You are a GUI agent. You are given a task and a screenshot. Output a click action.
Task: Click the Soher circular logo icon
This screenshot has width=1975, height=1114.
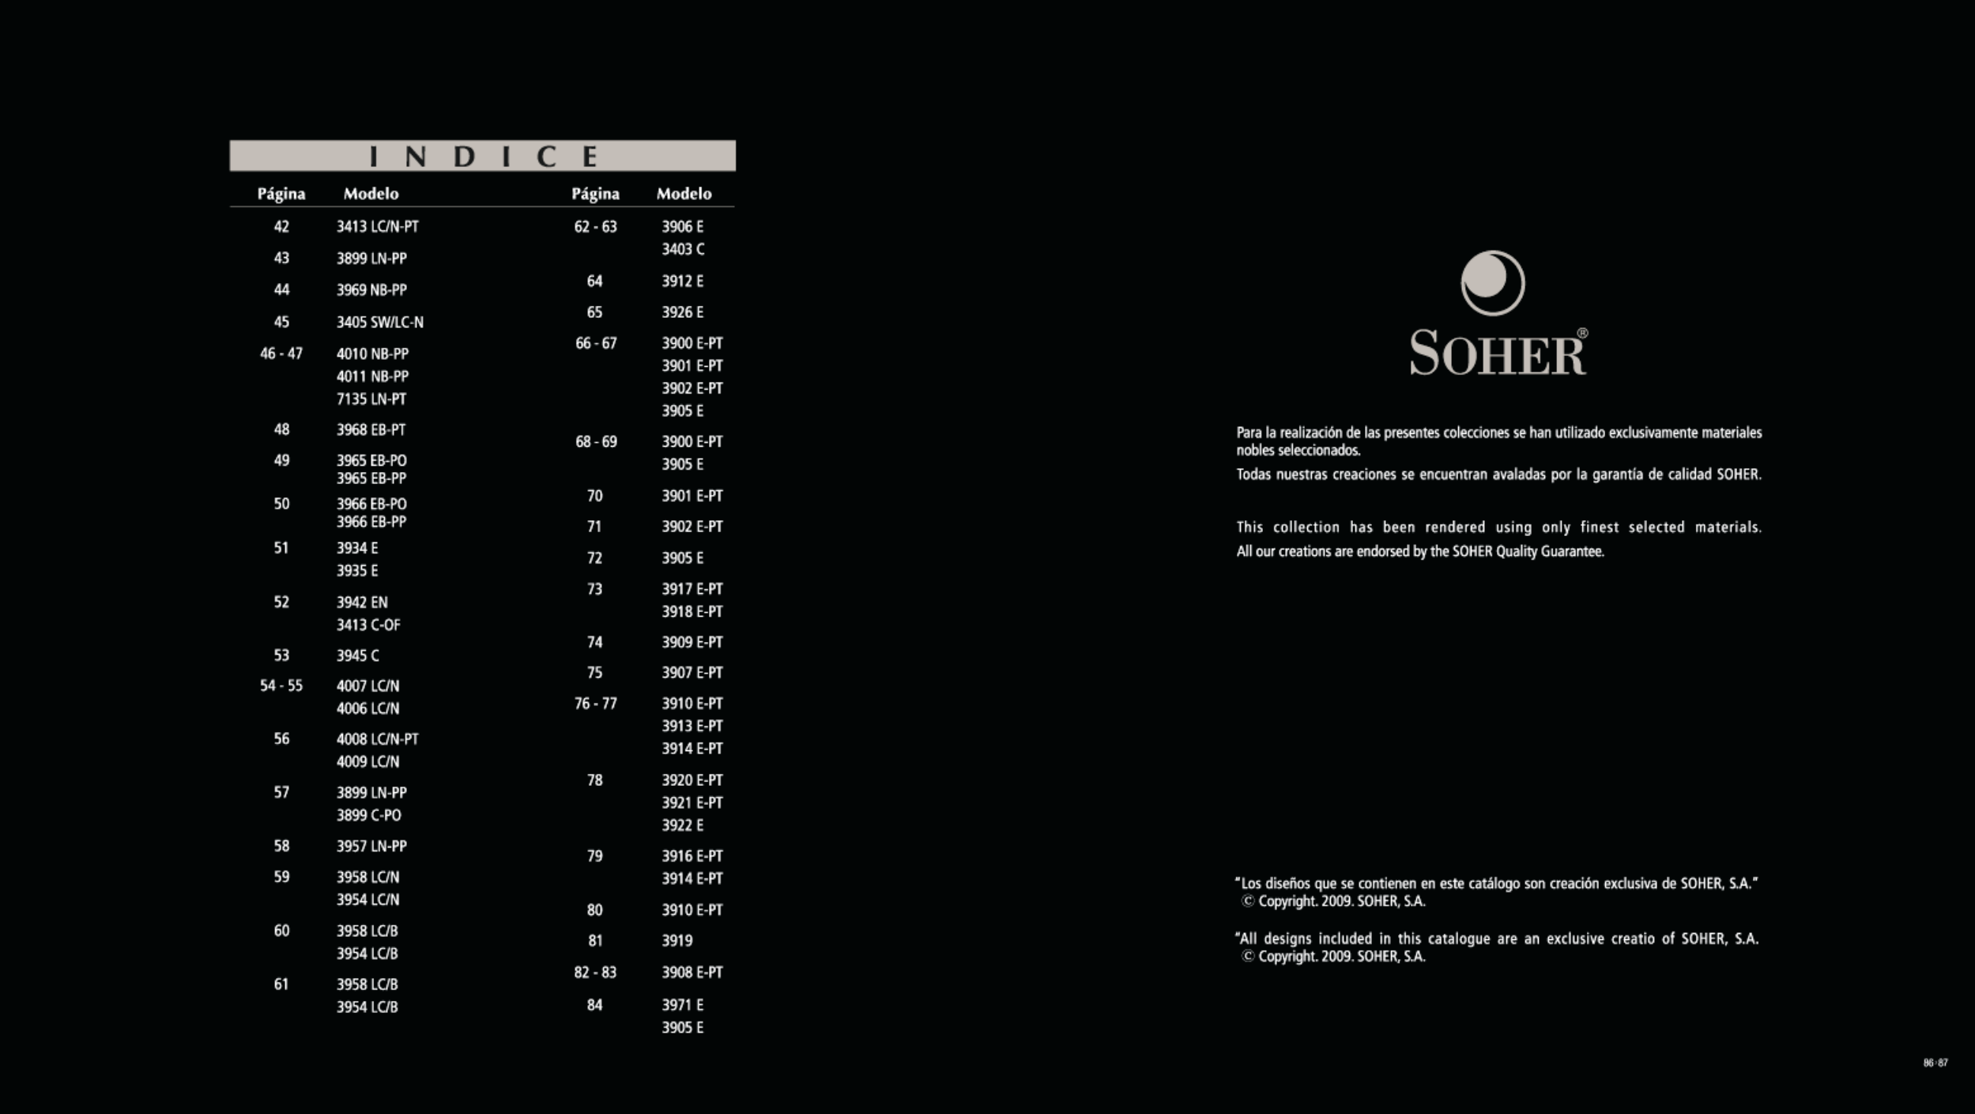[x=1492, y=282]
